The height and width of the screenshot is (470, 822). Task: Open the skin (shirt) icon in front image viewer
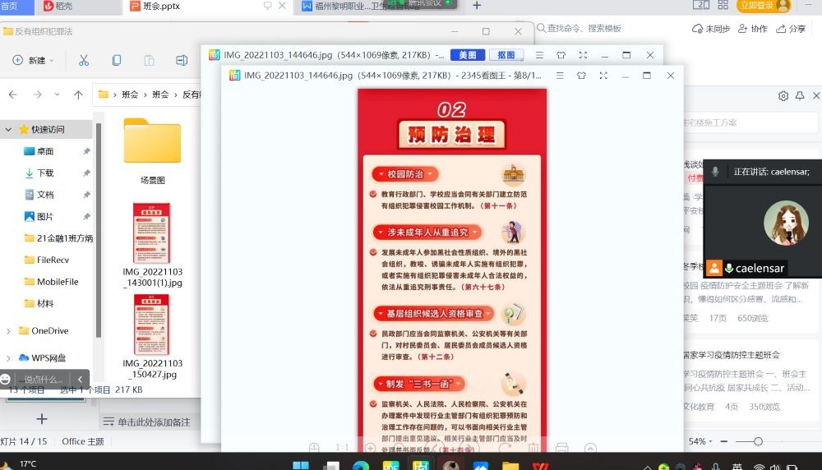(x=581, y=76)
